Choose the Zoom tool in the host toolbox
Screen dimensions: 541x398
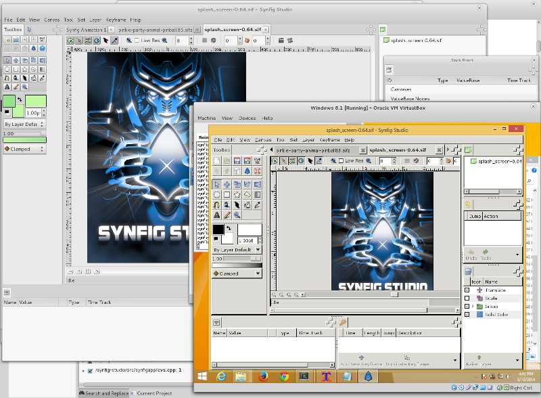24,87
